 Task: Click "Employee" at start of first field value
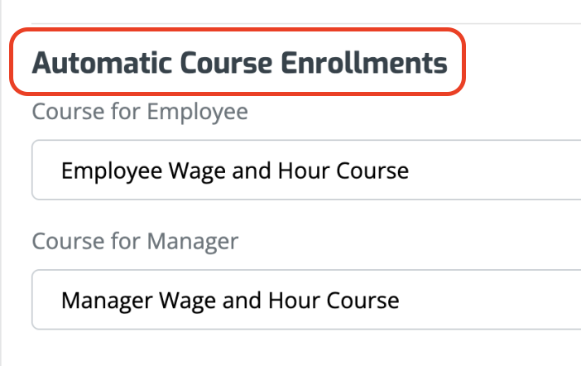111,171
